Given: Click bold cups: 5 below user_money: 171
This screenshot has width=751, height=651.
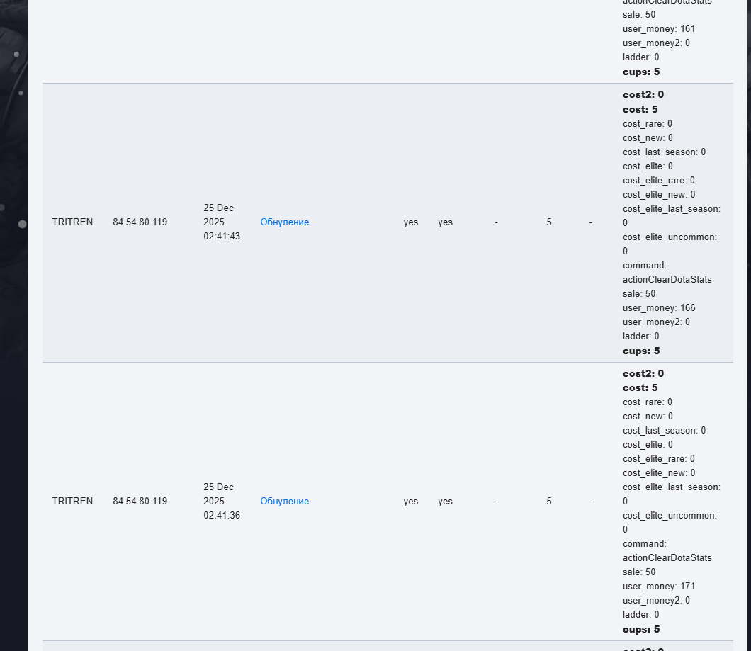Looking at the screenshot, I should (x=641, y=630).
